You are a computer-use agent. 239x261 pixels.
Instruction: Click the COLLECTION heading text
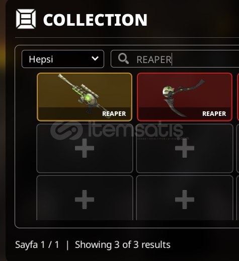(95, 20)
